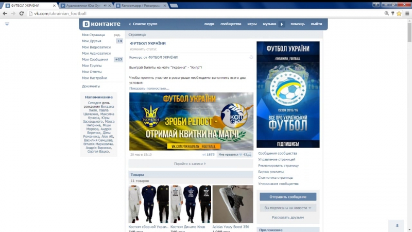Open Сообщения сообщества
412x232 pixels.
278,153
